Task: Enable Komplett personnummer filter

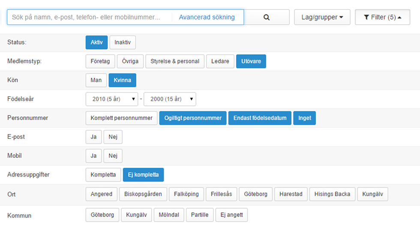Action: 121,118
